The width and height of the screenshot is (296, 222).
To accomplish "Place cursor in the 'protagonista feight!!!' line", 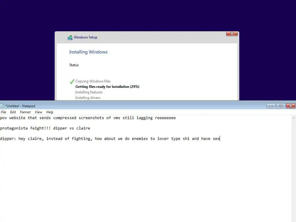I will 45,128.
